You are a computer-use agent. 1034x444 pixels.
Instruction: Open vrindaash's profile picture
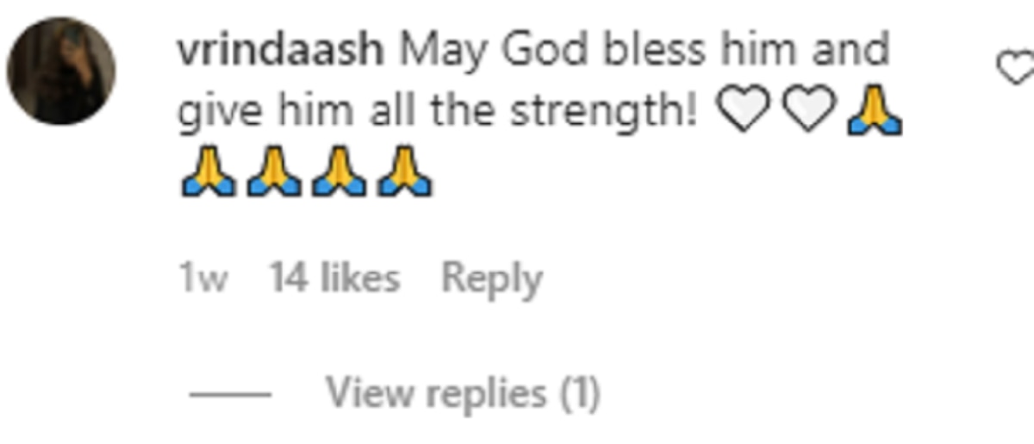click(60, 71)
